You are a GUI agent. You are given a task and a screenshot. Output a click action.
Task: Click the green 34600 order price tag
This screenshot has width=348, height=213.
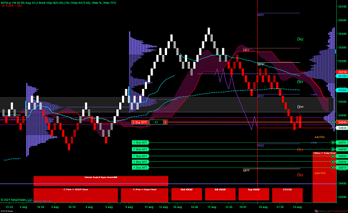click(x=341, y=156)
